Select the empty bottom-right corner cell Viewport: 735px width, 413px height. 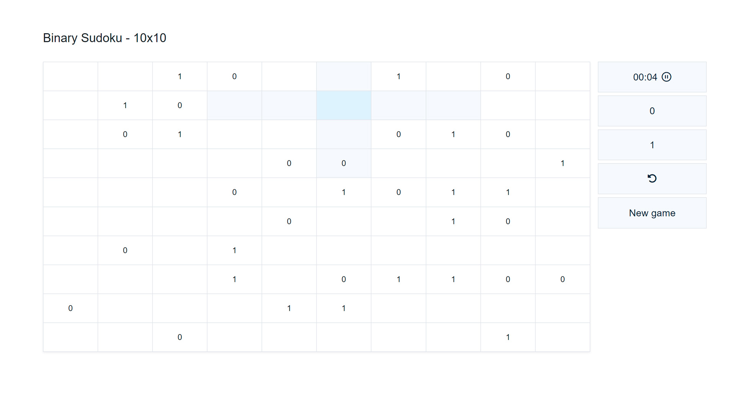tap(562, 337)
